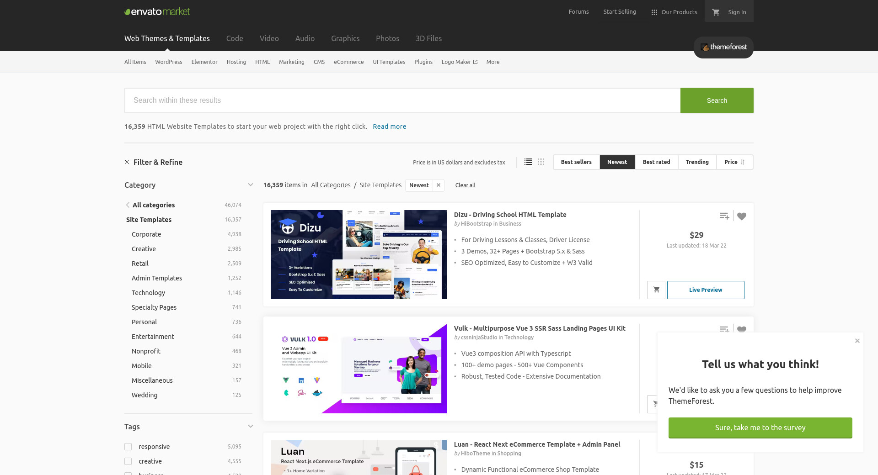Check the creative tag checkbox
878x475 pixels.
[128, 461]
